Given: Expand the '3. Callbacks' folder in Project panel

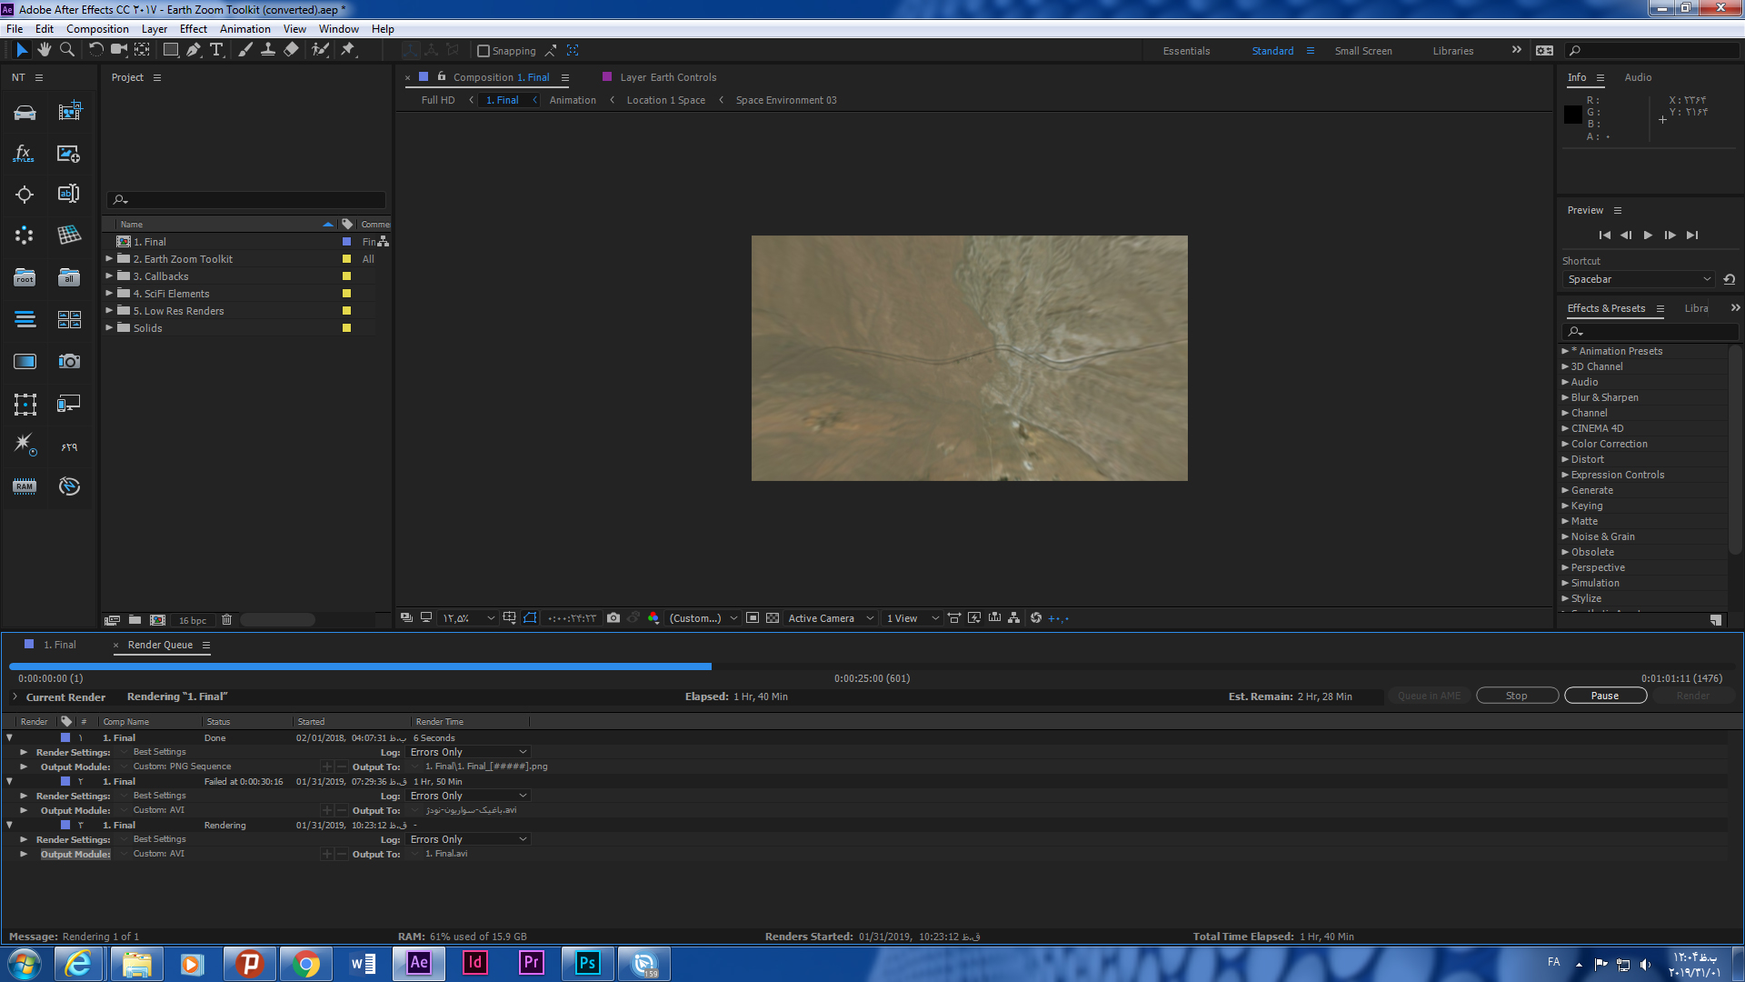Looking at the screenshot, I should pyautogui.click(x=110, y=276).
